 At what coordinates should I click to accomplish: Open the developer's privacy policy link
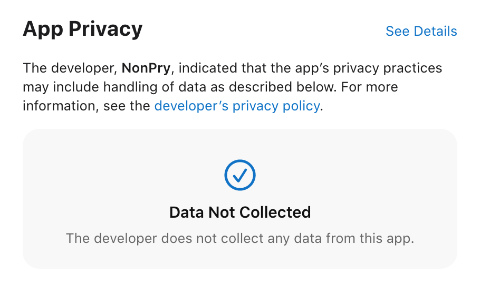[237, 106]
